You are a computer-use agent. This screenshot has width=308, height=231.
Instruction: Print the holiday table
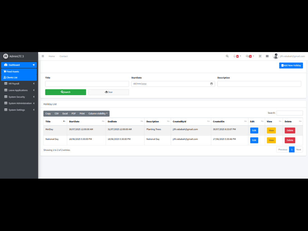82,114
